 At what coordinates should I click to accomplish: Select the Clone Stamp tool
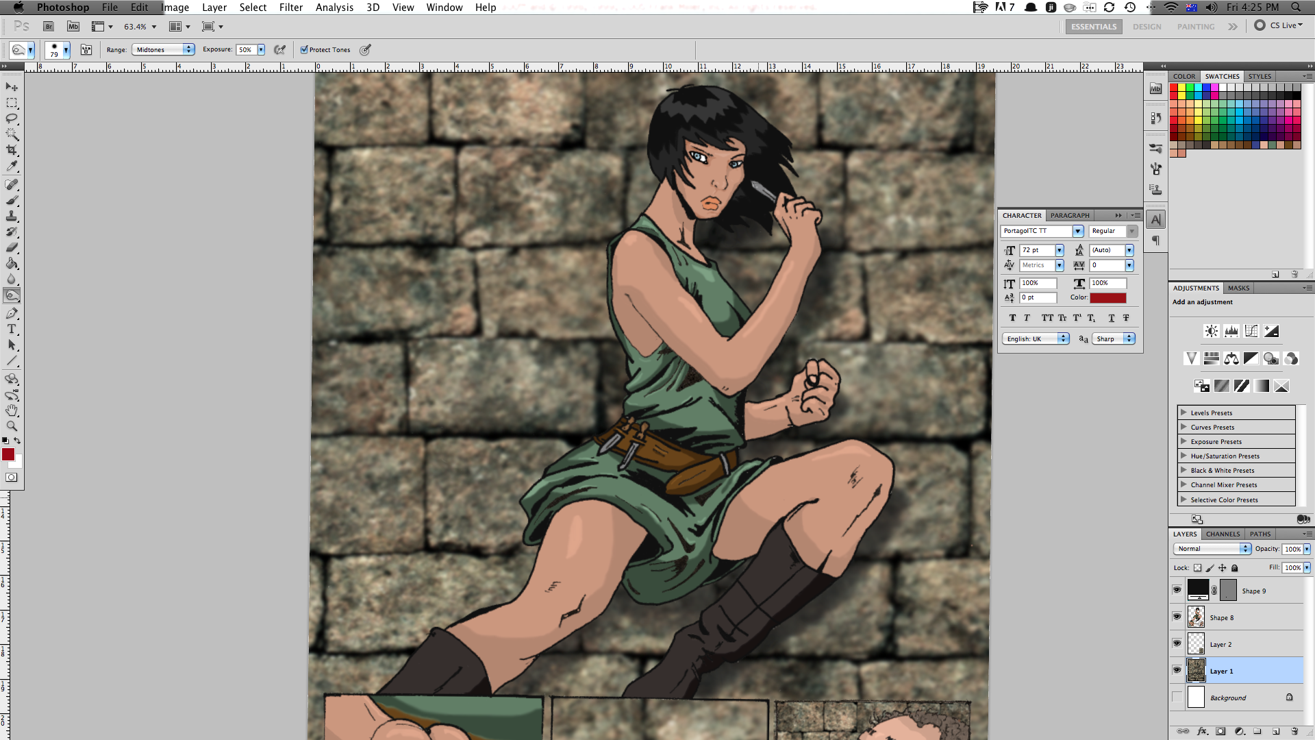coord(12,216)
